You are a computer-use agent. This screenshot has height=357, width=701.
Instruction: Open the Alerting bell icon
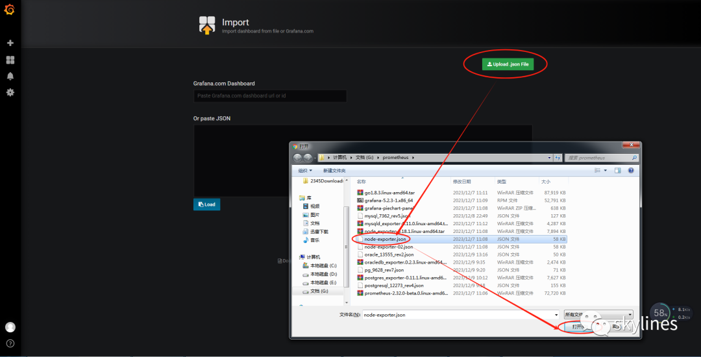click(10, 76)
